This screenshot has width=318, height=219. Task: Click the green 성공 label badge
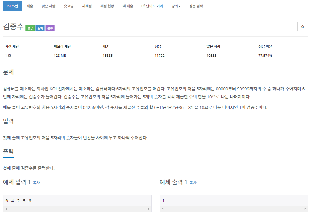pos(30,28)
